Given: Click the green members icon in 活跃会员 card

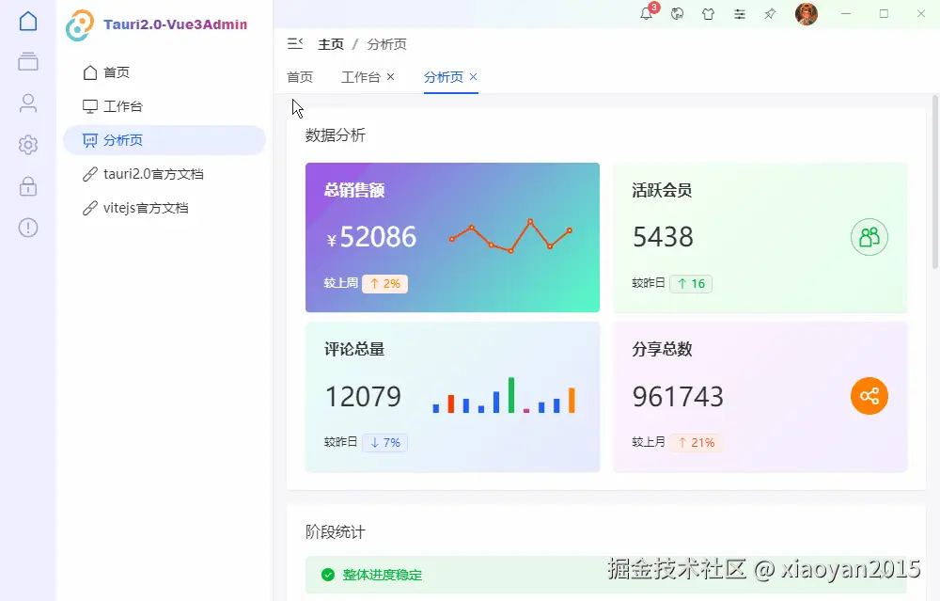Looking at the screenshot, I should coord(869,237).
